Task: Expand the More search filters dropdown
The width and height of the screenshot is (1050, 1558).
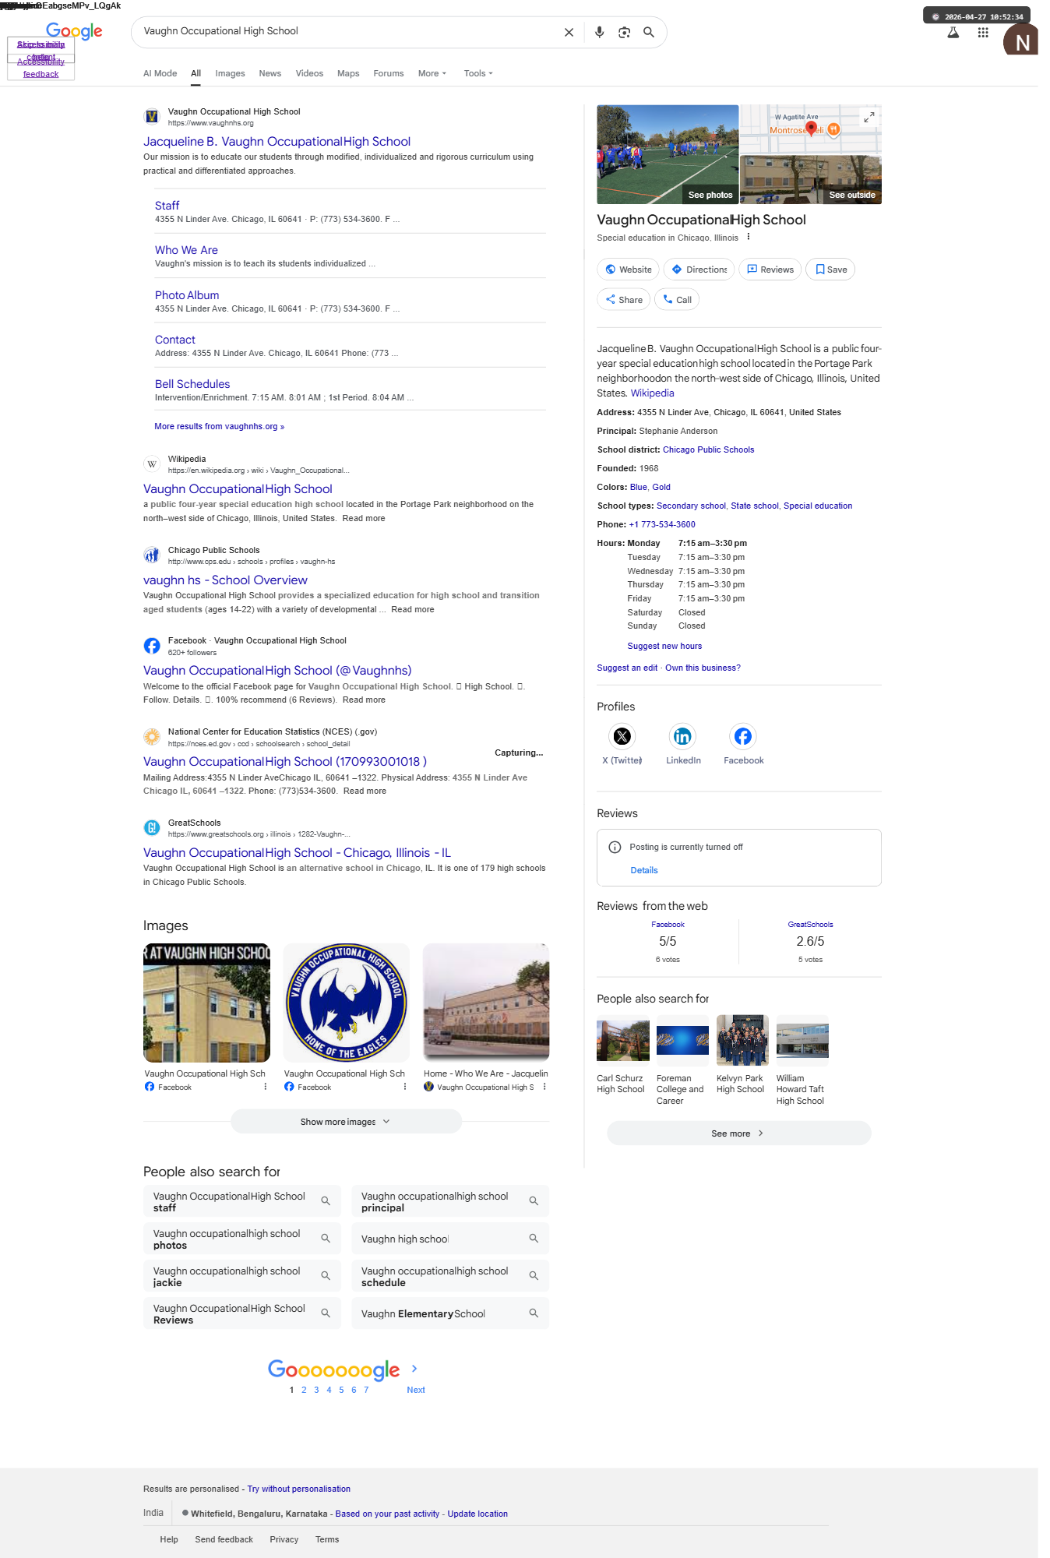Action: (x=432, y=74)
